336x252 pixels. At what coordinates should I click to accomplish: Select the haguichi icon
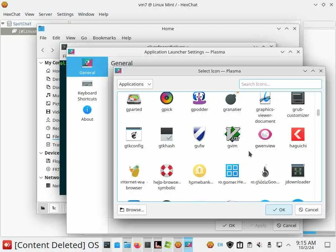(298, 134)
